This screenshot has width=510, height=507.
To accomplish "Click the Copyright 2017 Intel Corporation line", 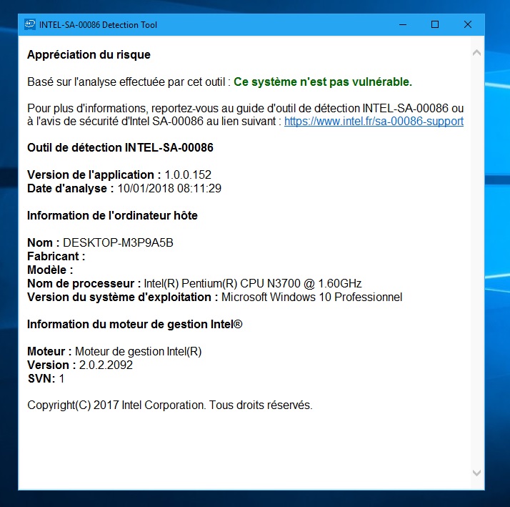I will point(170,405).
